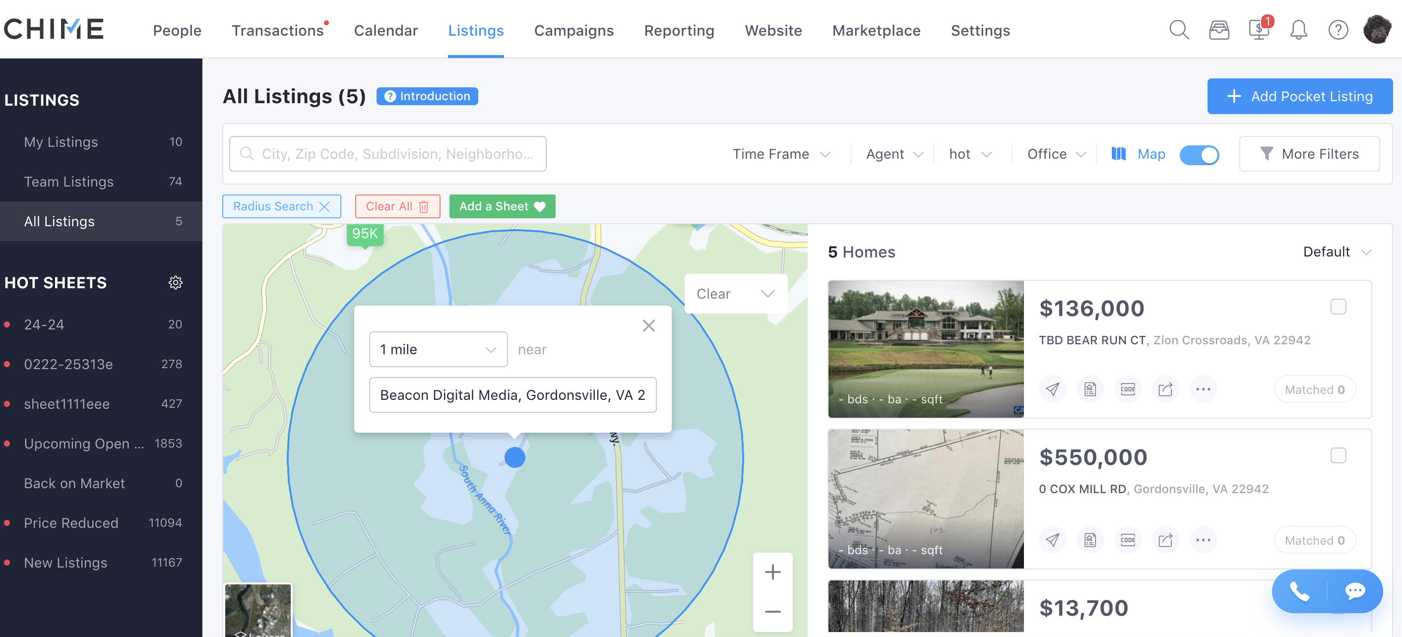Expand the Time Frame dropdown

point(781,155)
